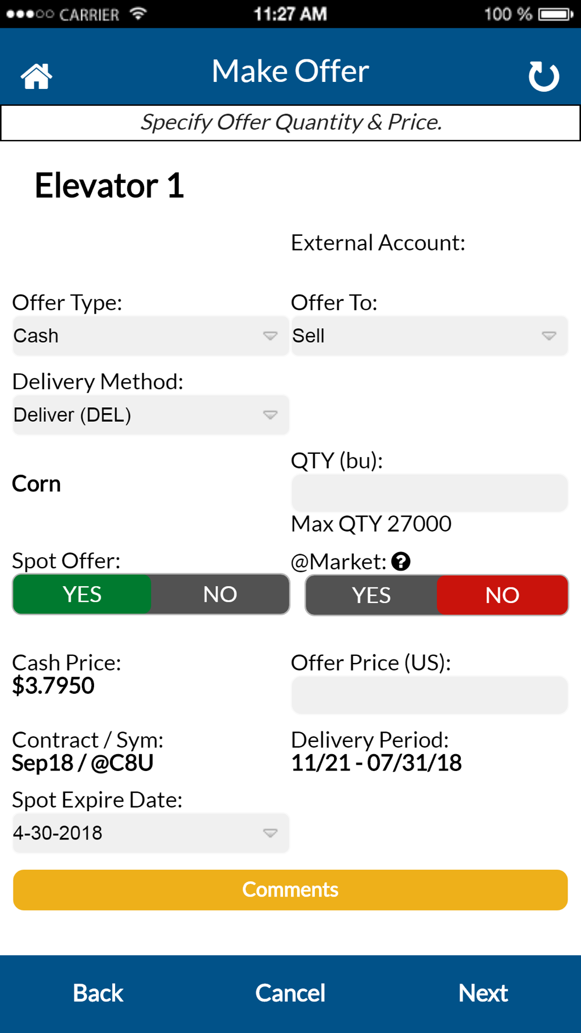Image resolution: width=581 pixels, height=1033 pixels.
Task: Click the Offer Price (US) field
Action: [429, 694]
